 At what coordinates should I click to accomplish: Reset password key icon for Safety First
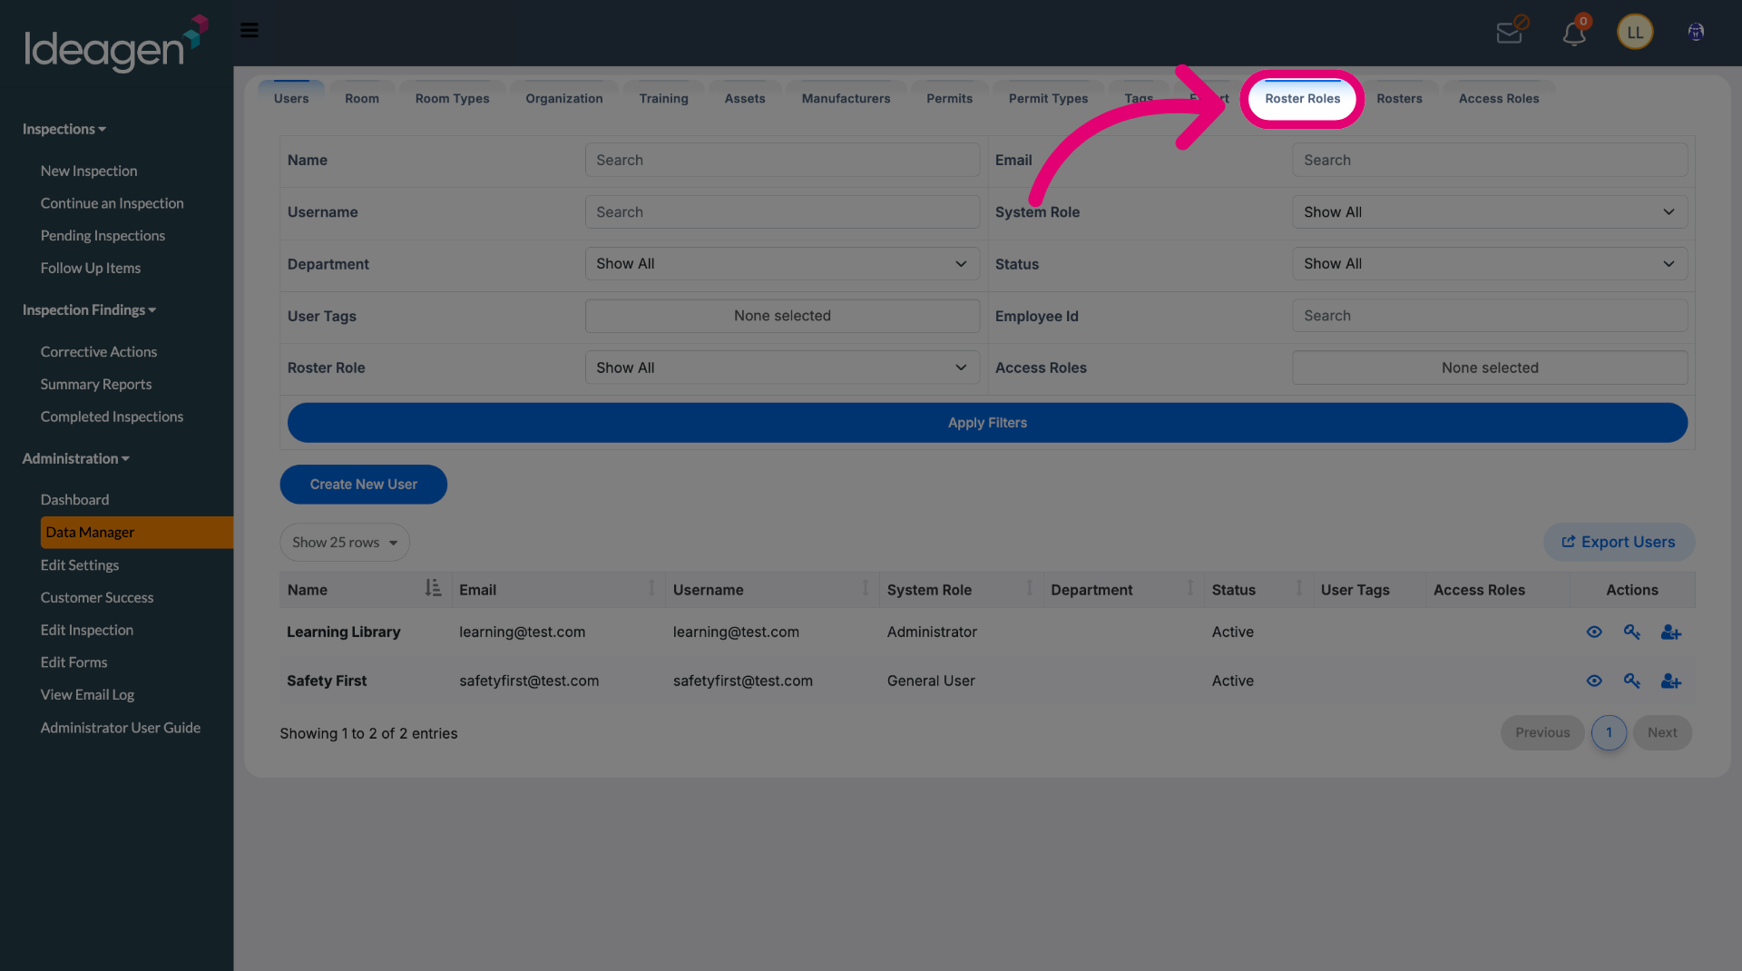coord(1632,682)
